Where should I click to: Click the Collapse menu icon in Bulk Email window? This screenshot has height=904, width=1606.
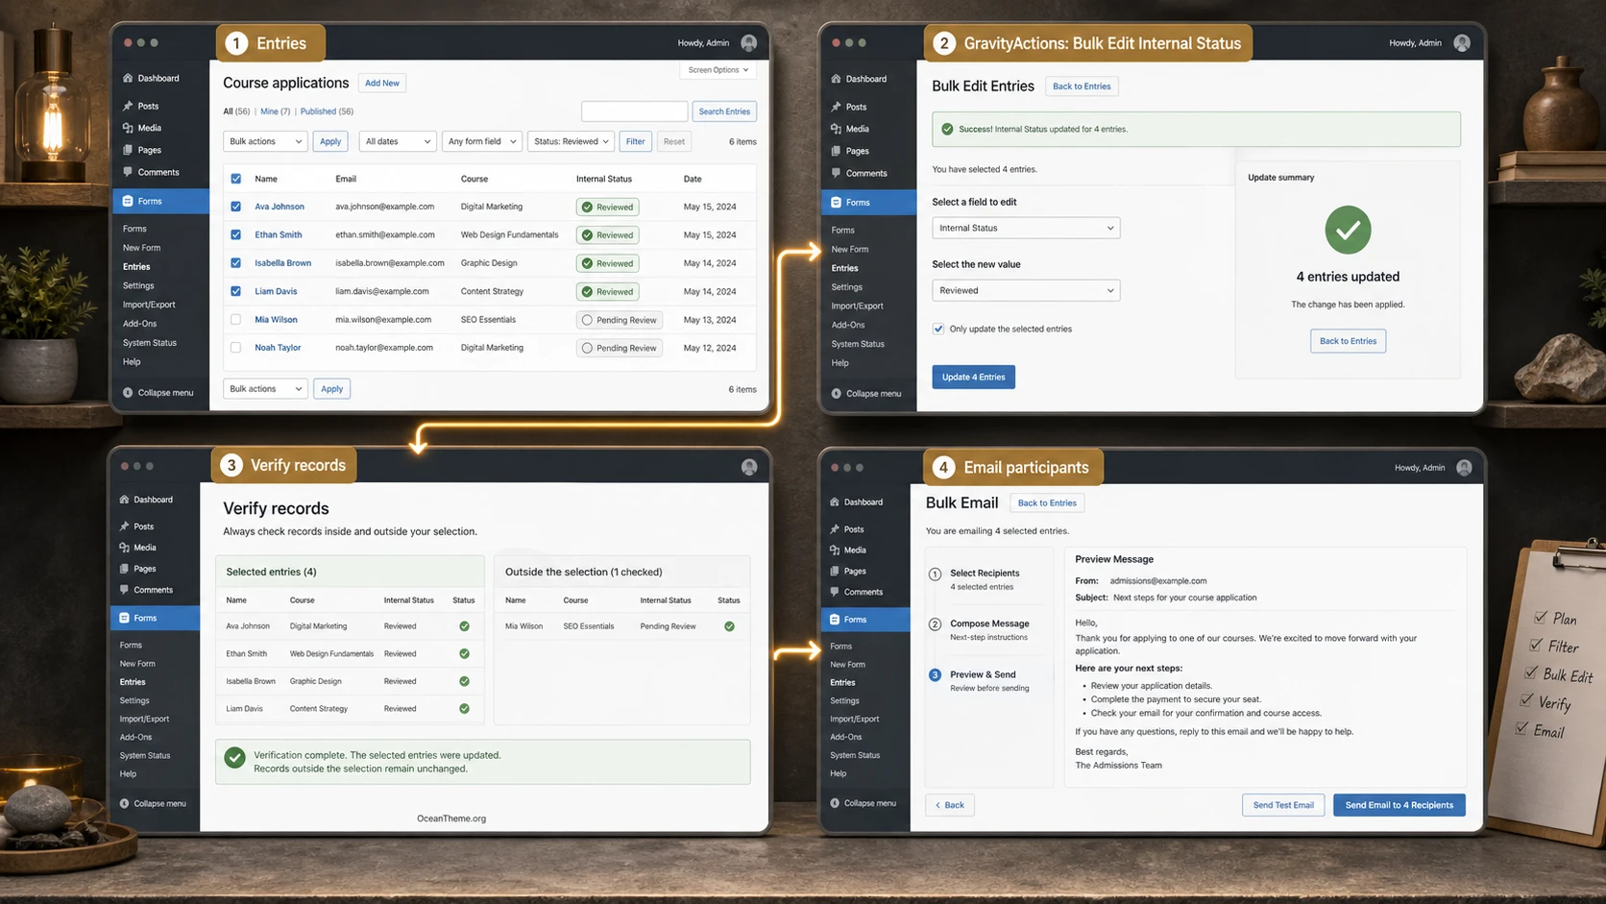(x=834, y=803)
